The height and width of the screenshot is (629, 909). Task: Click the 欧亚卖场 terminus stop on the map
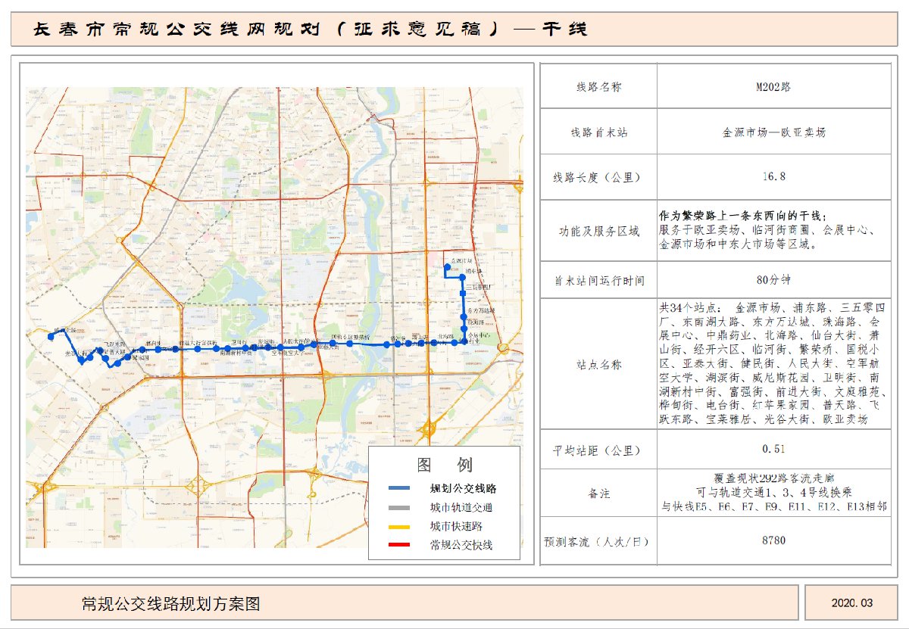pos(51,335)
